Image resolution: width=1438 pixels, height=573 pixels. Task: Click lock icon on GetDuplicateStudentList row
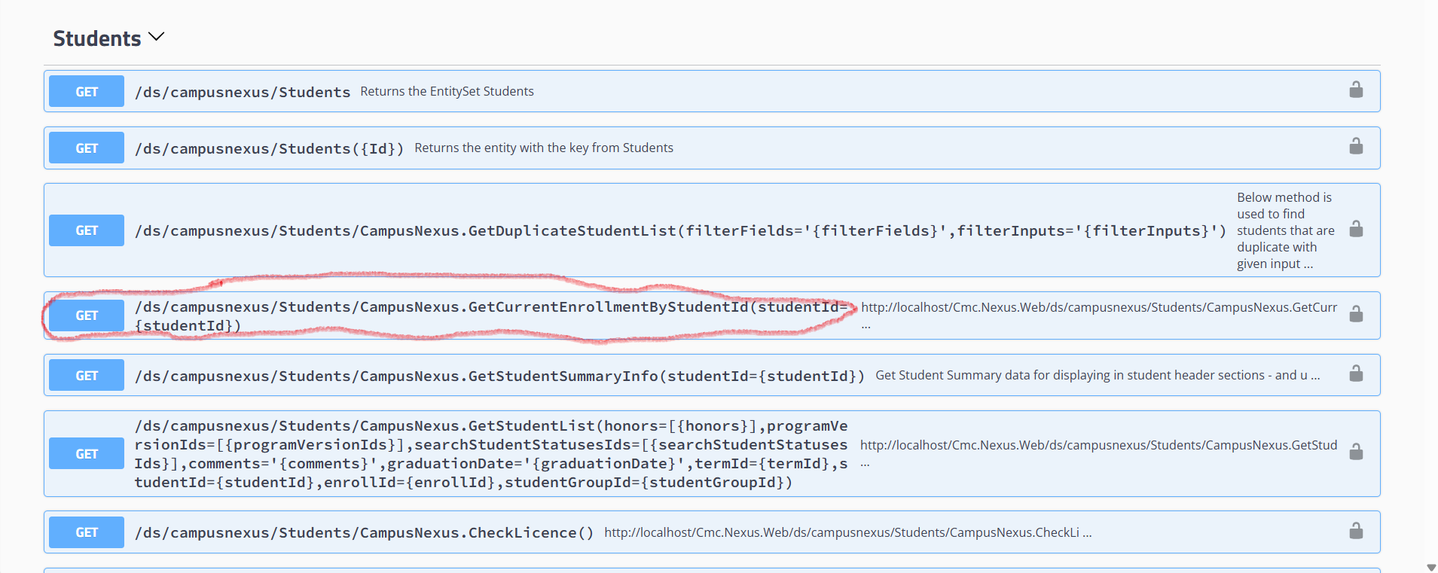tap(1356, 229)
